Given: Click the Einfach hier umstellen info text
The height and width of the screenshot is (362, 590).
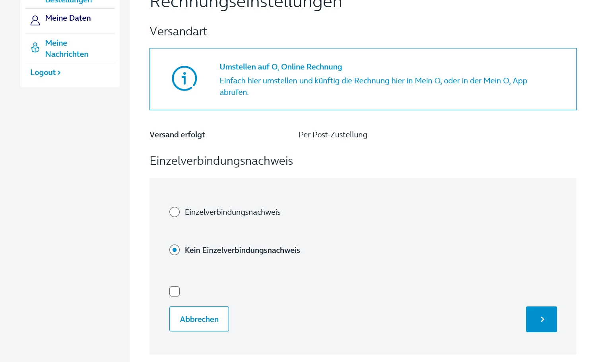Looking at the screenshot, I should [373, 81].
